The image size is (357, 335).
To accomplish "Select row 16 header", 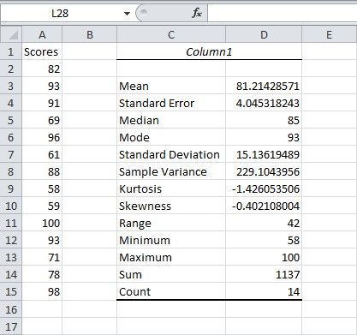I will click(11, 309).
